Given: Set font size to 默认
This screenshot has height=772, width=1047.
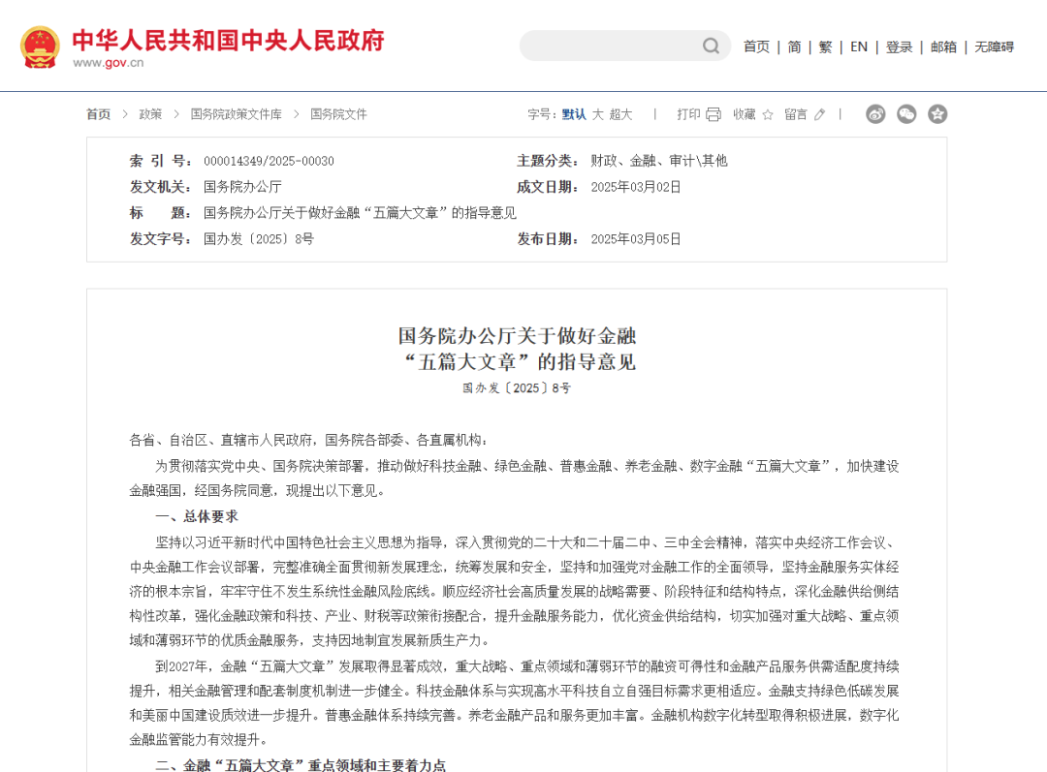Looking at the screenshot, I should click(x=574, y=114).
